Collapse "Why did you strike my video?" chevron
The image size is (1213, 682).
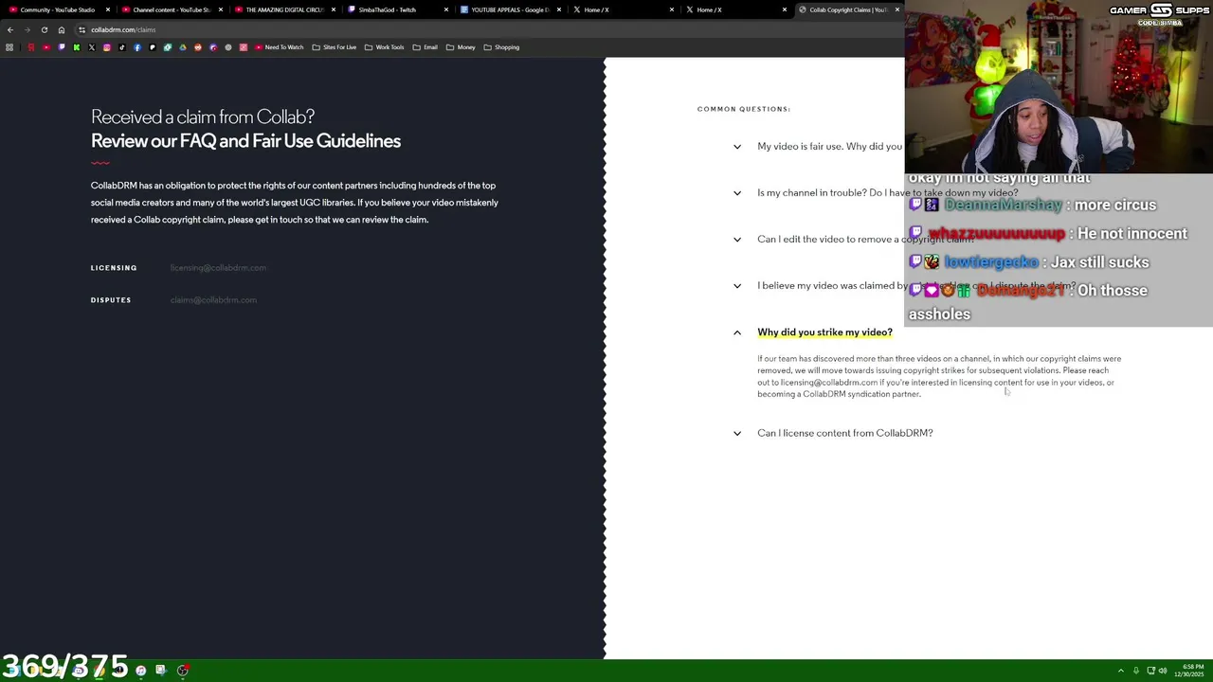[x=737, y=332]
